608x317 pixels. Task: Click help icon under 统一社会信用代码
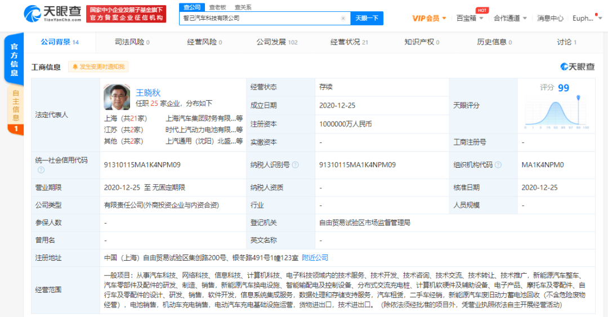(x=41, y=170)
